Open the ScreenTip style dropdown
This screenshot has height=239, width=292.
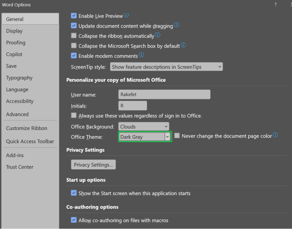coord(167,67)
